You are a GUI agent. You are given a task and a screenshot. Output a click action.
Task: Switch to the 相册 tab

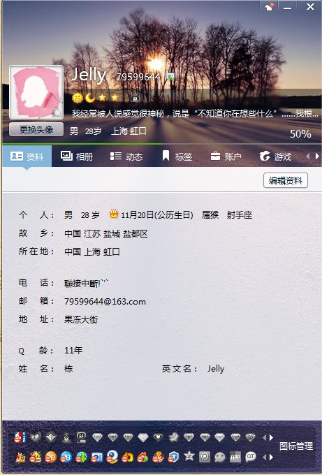(77, 156)
